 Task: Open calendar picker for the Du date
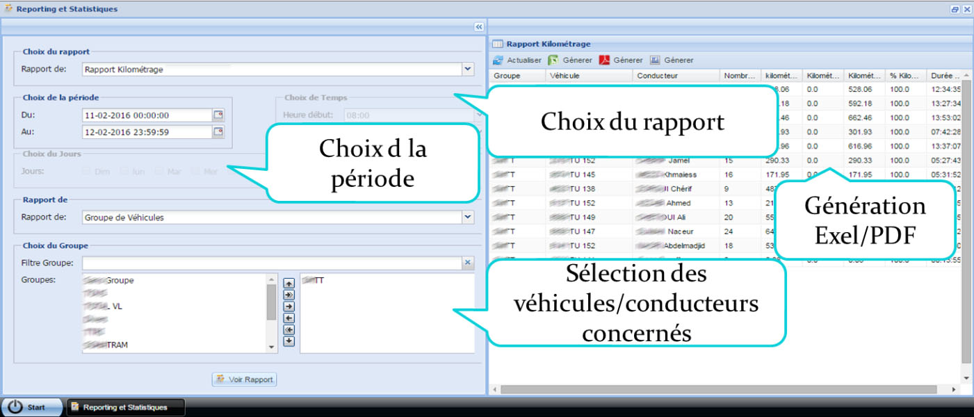click(218, 115)
